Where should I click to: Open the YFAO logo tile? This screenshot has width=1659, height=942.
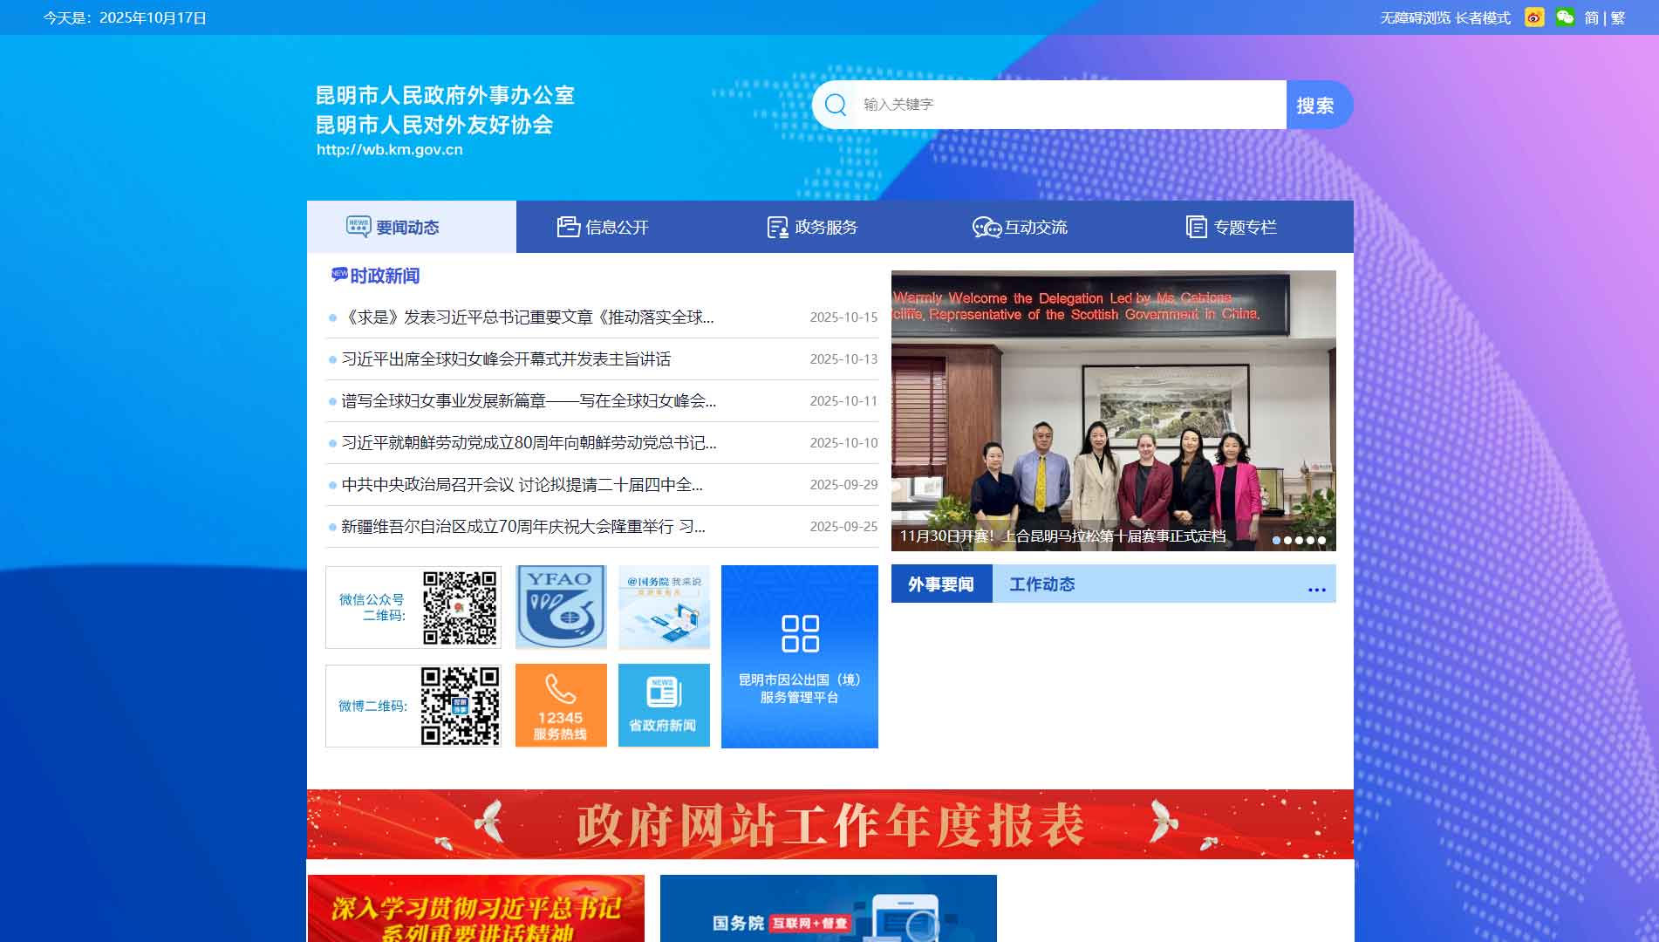[561, 607]
